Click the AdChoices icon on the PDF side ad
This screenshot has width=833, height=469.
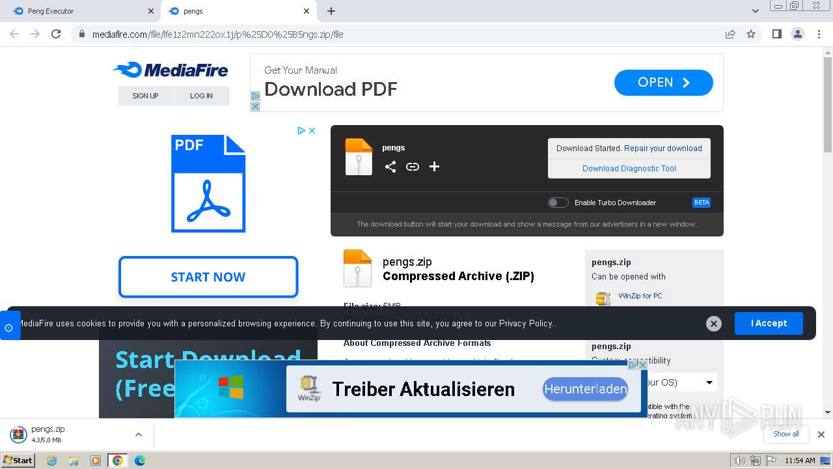tap(301, 130)
